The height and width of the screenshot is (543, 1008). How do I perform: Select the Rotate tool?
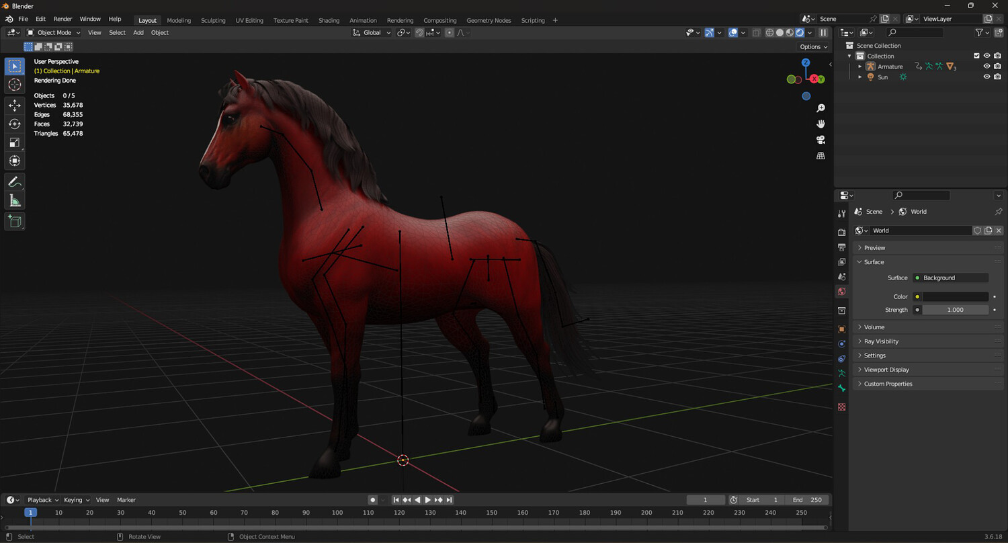pos(14,124)
